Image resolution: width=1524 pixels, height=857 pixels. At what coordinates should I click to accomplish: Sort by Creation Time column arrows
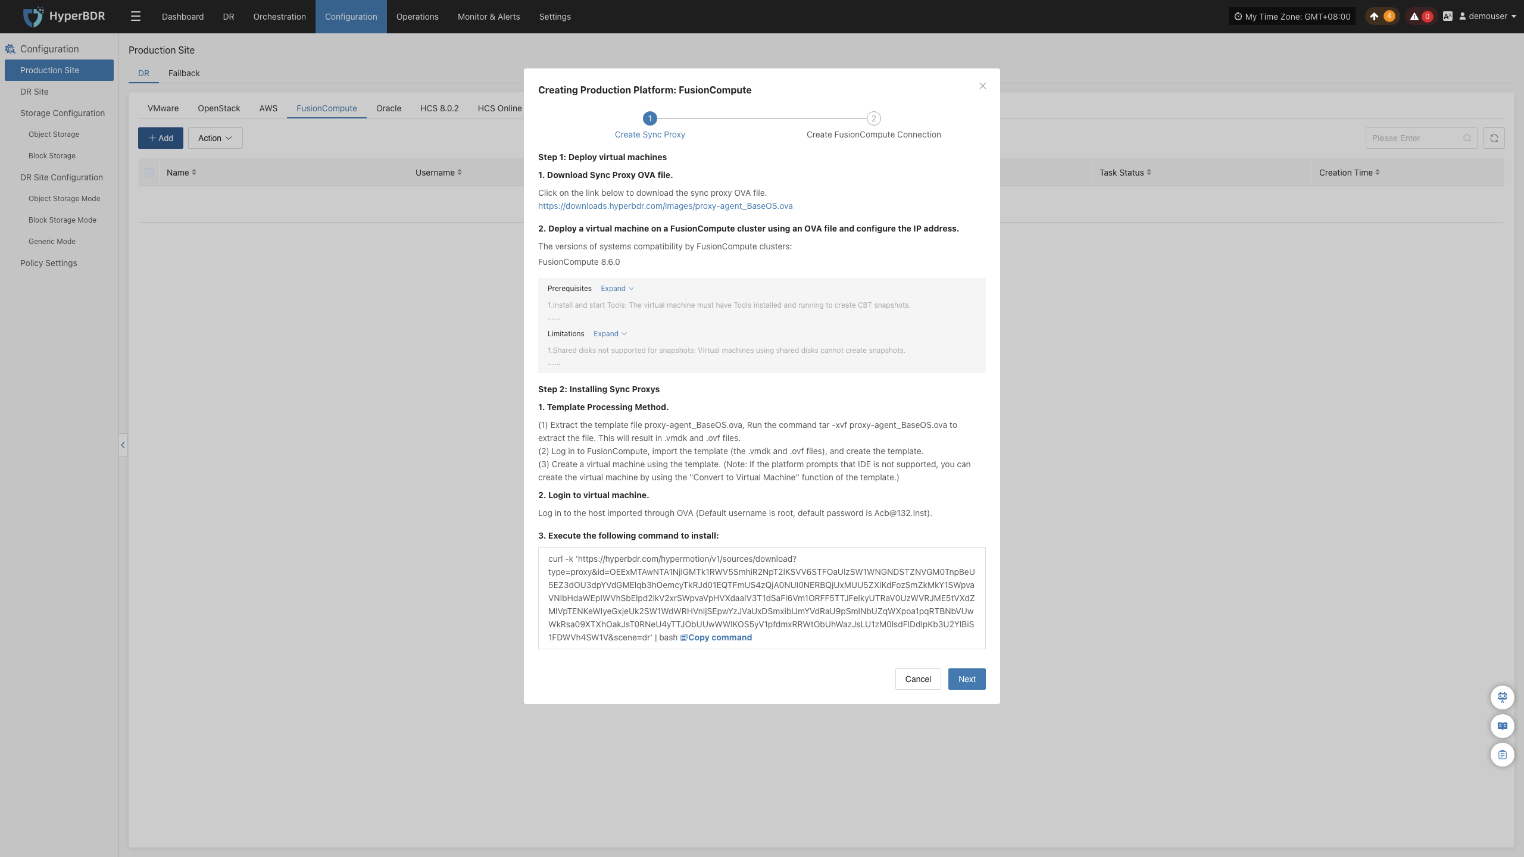point(1378,173)
